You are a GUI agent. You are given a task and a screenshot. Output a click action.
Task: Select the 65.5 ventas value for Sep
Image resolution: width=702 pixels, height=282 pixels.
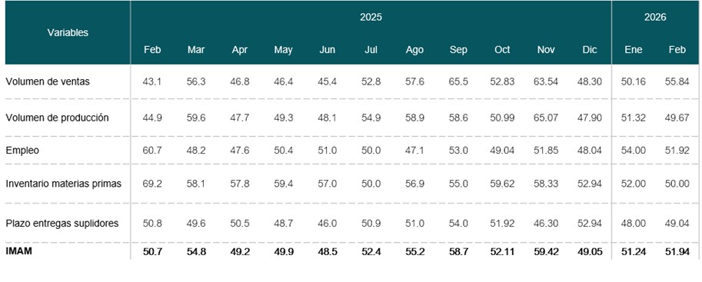coord(458,82)
